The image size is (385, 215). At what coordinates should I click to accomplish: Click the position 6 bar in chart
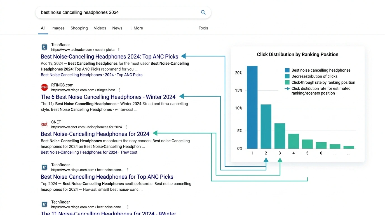[321, 145]
